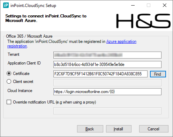Open the Azure application registration link
This screenshot has width=173, height=137.
click(x=121, y=41)
